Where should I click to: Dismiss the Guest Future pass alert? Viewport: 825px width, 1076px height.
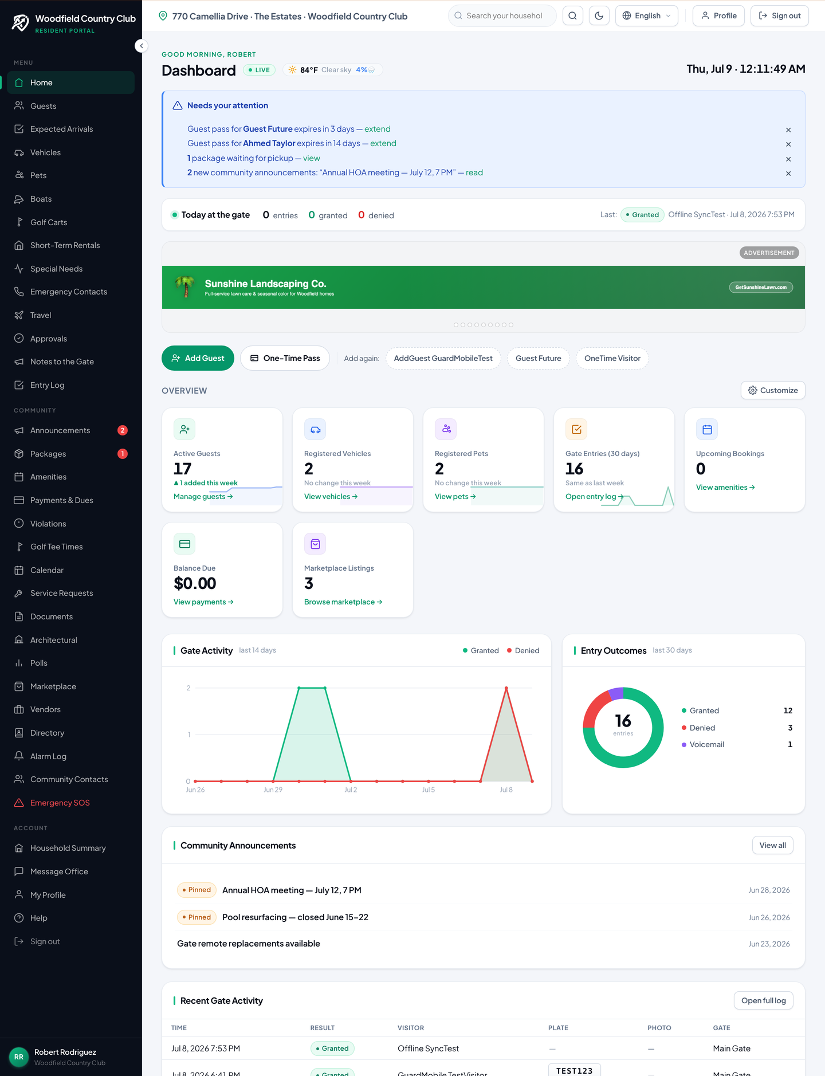788,130
